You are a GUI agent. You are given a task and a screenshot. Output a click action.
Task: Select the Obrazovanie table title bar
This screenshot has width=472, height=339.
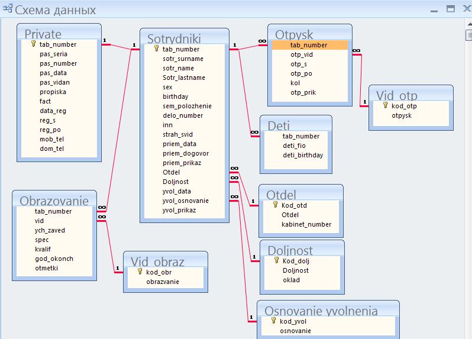click(54, 199)
